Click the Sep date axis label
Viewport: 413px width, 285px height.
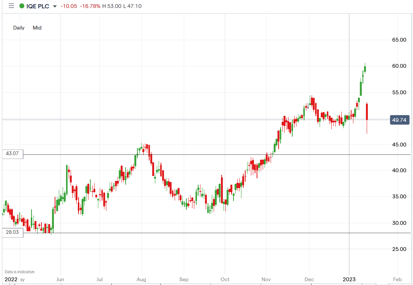click(184, 279)
